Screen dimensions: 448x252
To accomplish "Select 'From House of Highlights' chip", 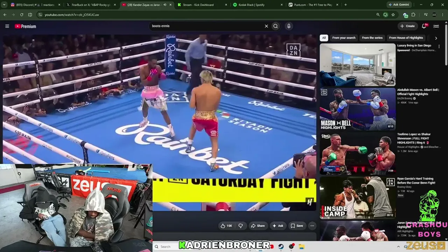I will [x=406, y=38].
